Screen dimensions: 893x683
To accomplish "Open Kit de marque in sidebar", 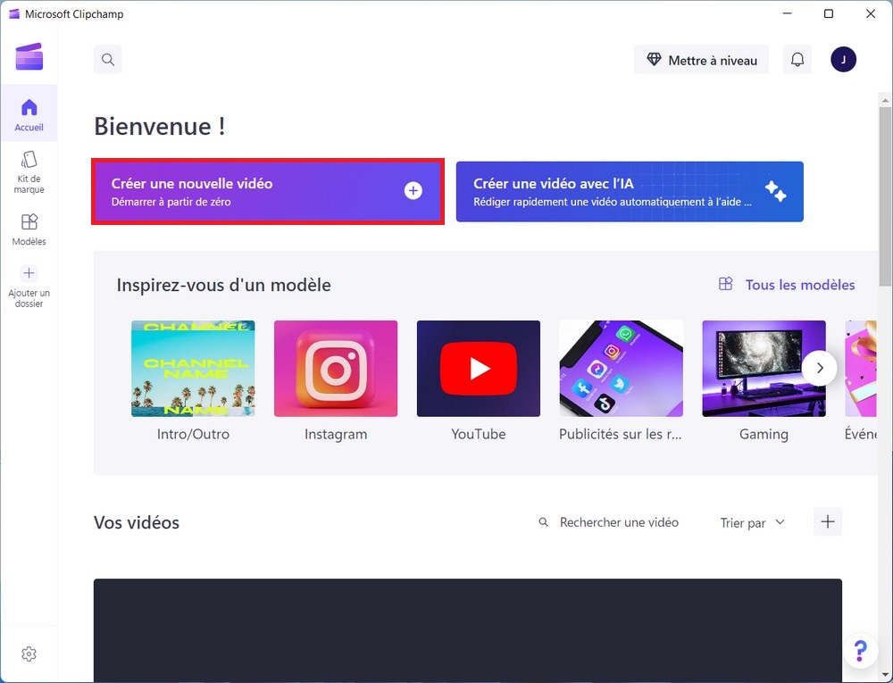I will click(29, 172).
